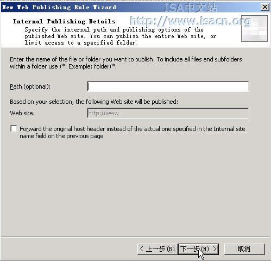271x261 pixels.
Task: Enable Forward the original host header checkbox
Action: pos(14,129)
